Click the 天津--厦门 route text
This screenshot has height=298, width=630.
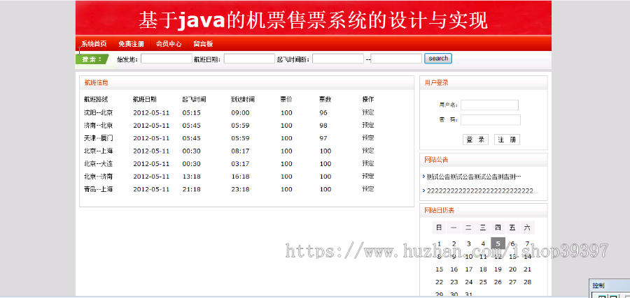[x=99, y=138]
